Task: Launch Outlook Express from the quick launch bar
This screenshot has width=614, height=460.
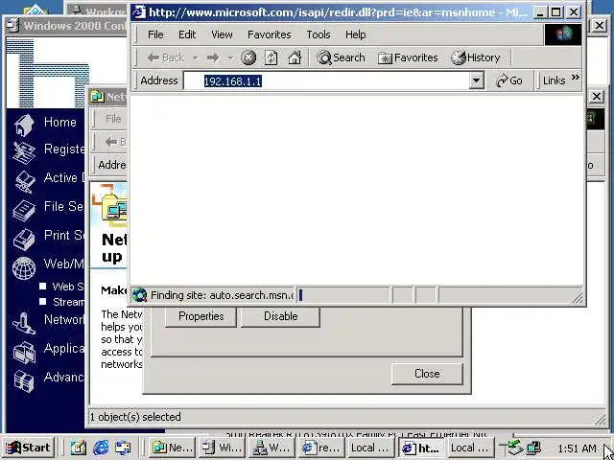Action: [x=123, y=448]
